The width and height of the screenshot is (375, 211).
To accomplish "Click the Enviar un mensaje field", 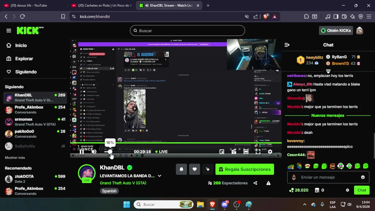I will point(328,177).
